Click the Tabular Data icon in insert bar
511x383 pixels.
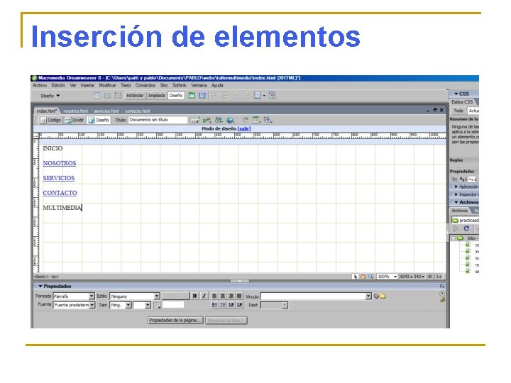point(272,96)
